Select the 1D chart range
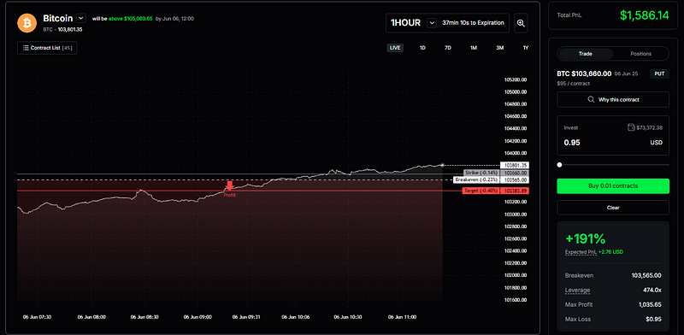The image size is (684, 335). 422,48
